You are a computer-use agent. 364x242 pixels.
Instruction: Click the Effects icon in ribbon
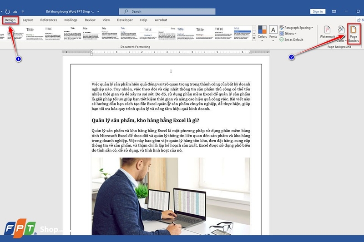282,34
